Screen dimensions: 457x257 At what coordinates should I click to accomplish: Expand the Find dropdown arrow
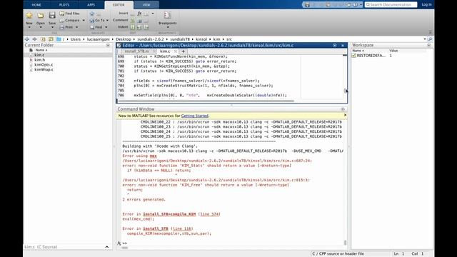coord(106,27)
